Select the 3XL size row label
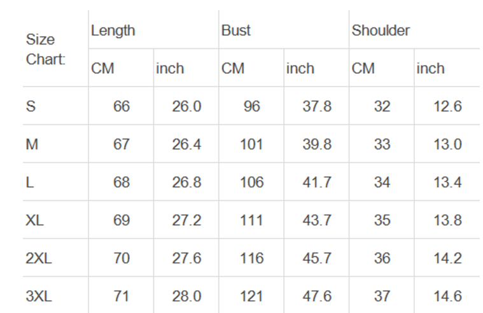The width and height of the screenshot is (483, 313). coord(38,296)
